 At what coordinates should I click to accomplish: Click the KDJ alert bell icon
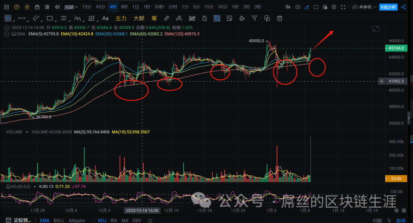(8, 186)
